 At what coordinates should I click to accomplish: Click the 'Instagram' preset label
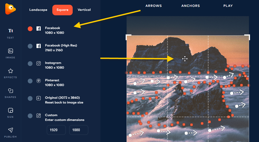click(53, 63)
